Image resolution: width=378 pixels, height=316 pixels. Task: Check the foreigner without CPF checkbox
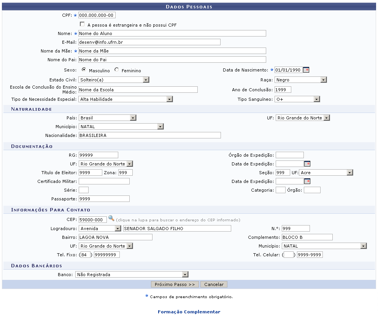pos(82,24)
